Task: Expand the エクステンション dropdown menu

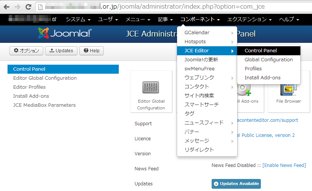Action: (249, 19)
